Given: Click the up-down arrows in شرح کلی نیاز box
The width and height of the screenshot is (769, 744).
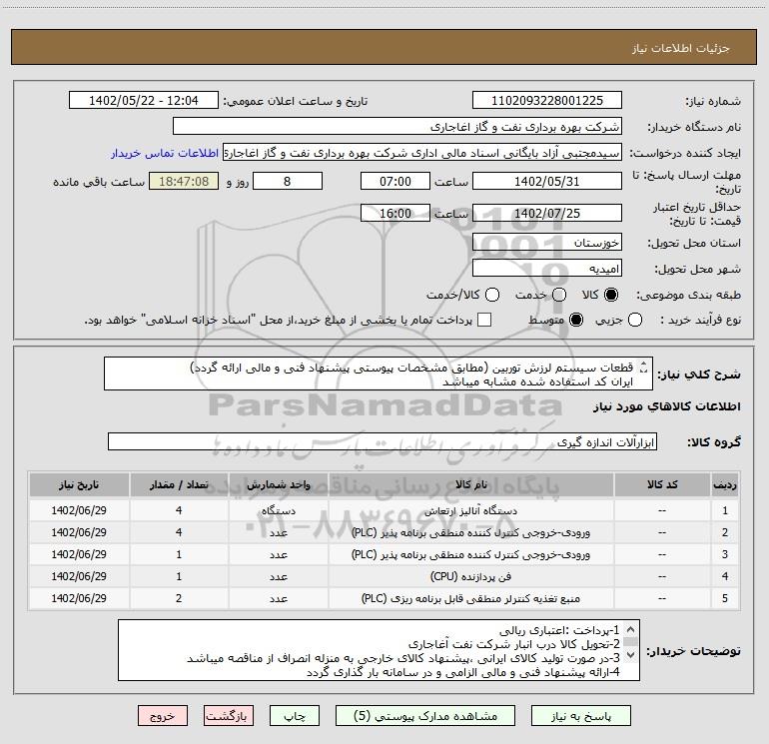Looking at the screenshot, I should coord(644,368).
